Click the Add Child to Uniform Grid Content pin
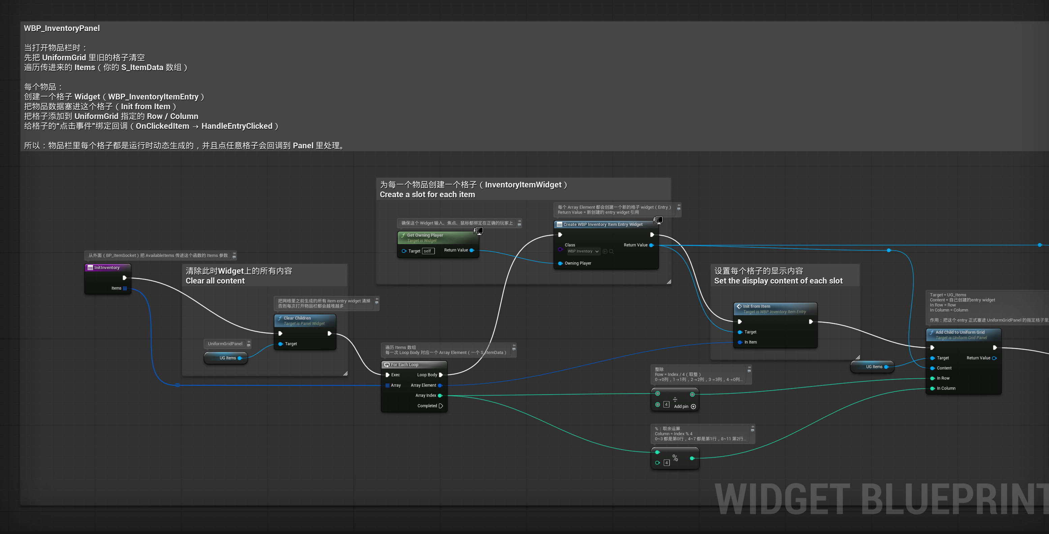Image resolution: width=1049 pixels, height=534 pixels. tap(932, 368)
